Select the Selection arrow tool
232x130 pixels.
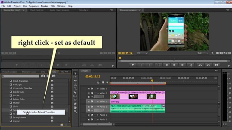(x=75, y=73)
